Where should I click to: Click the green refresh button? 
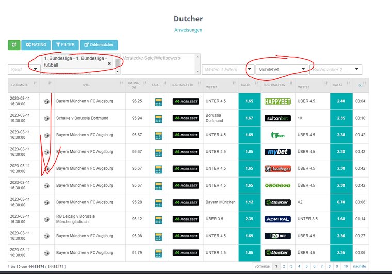(x=14, y=45)
